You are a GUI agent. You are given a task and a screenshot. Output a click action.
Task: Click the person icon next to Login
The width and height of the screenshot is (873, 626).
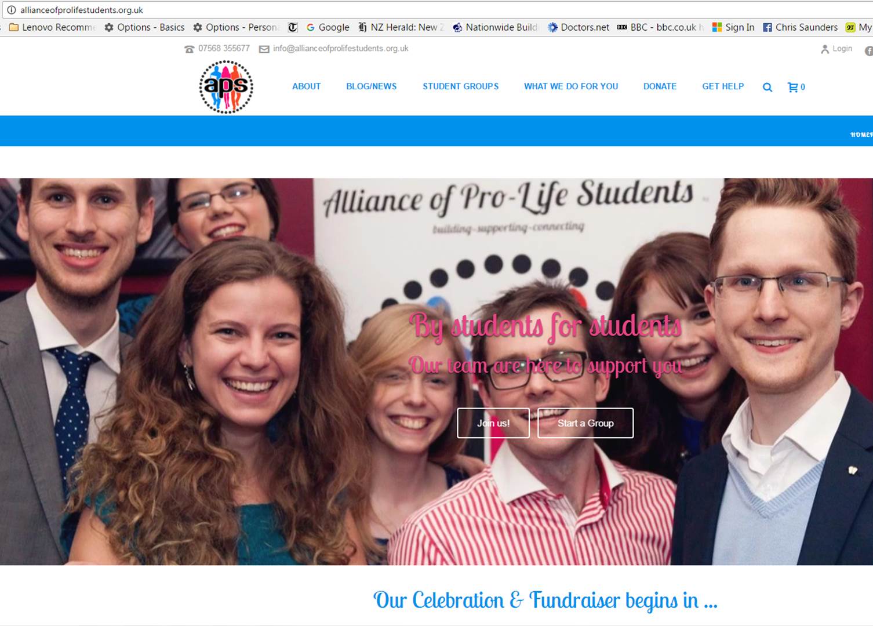(x=825, y=49)
